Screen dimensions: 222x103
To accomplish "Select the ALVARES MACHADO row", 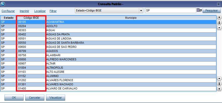I will pos(108,84).
